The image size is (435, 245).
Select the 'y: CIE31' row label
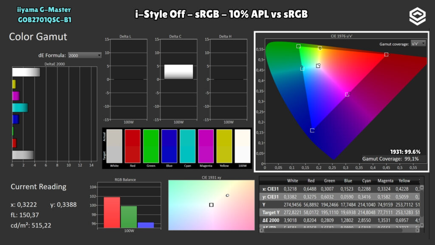[x=271, y=197]
